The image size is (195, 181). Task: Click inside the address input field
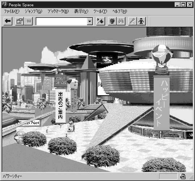coord(62,21)
